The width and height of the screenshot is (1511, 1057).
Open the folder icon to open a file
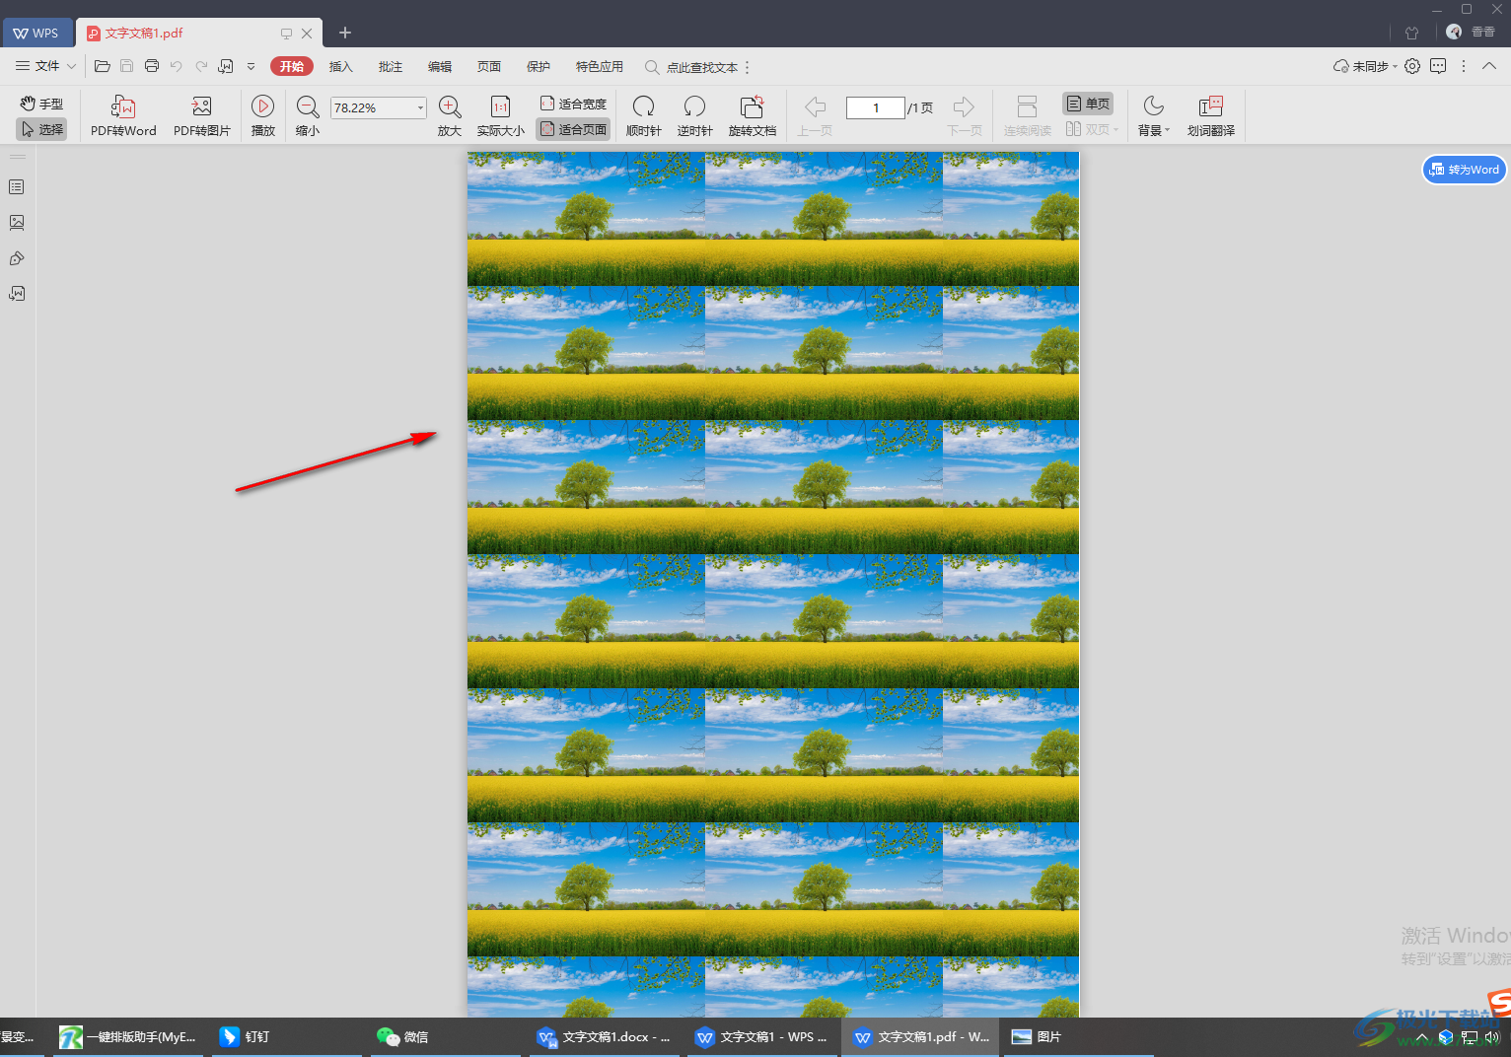tap(102, 66)
